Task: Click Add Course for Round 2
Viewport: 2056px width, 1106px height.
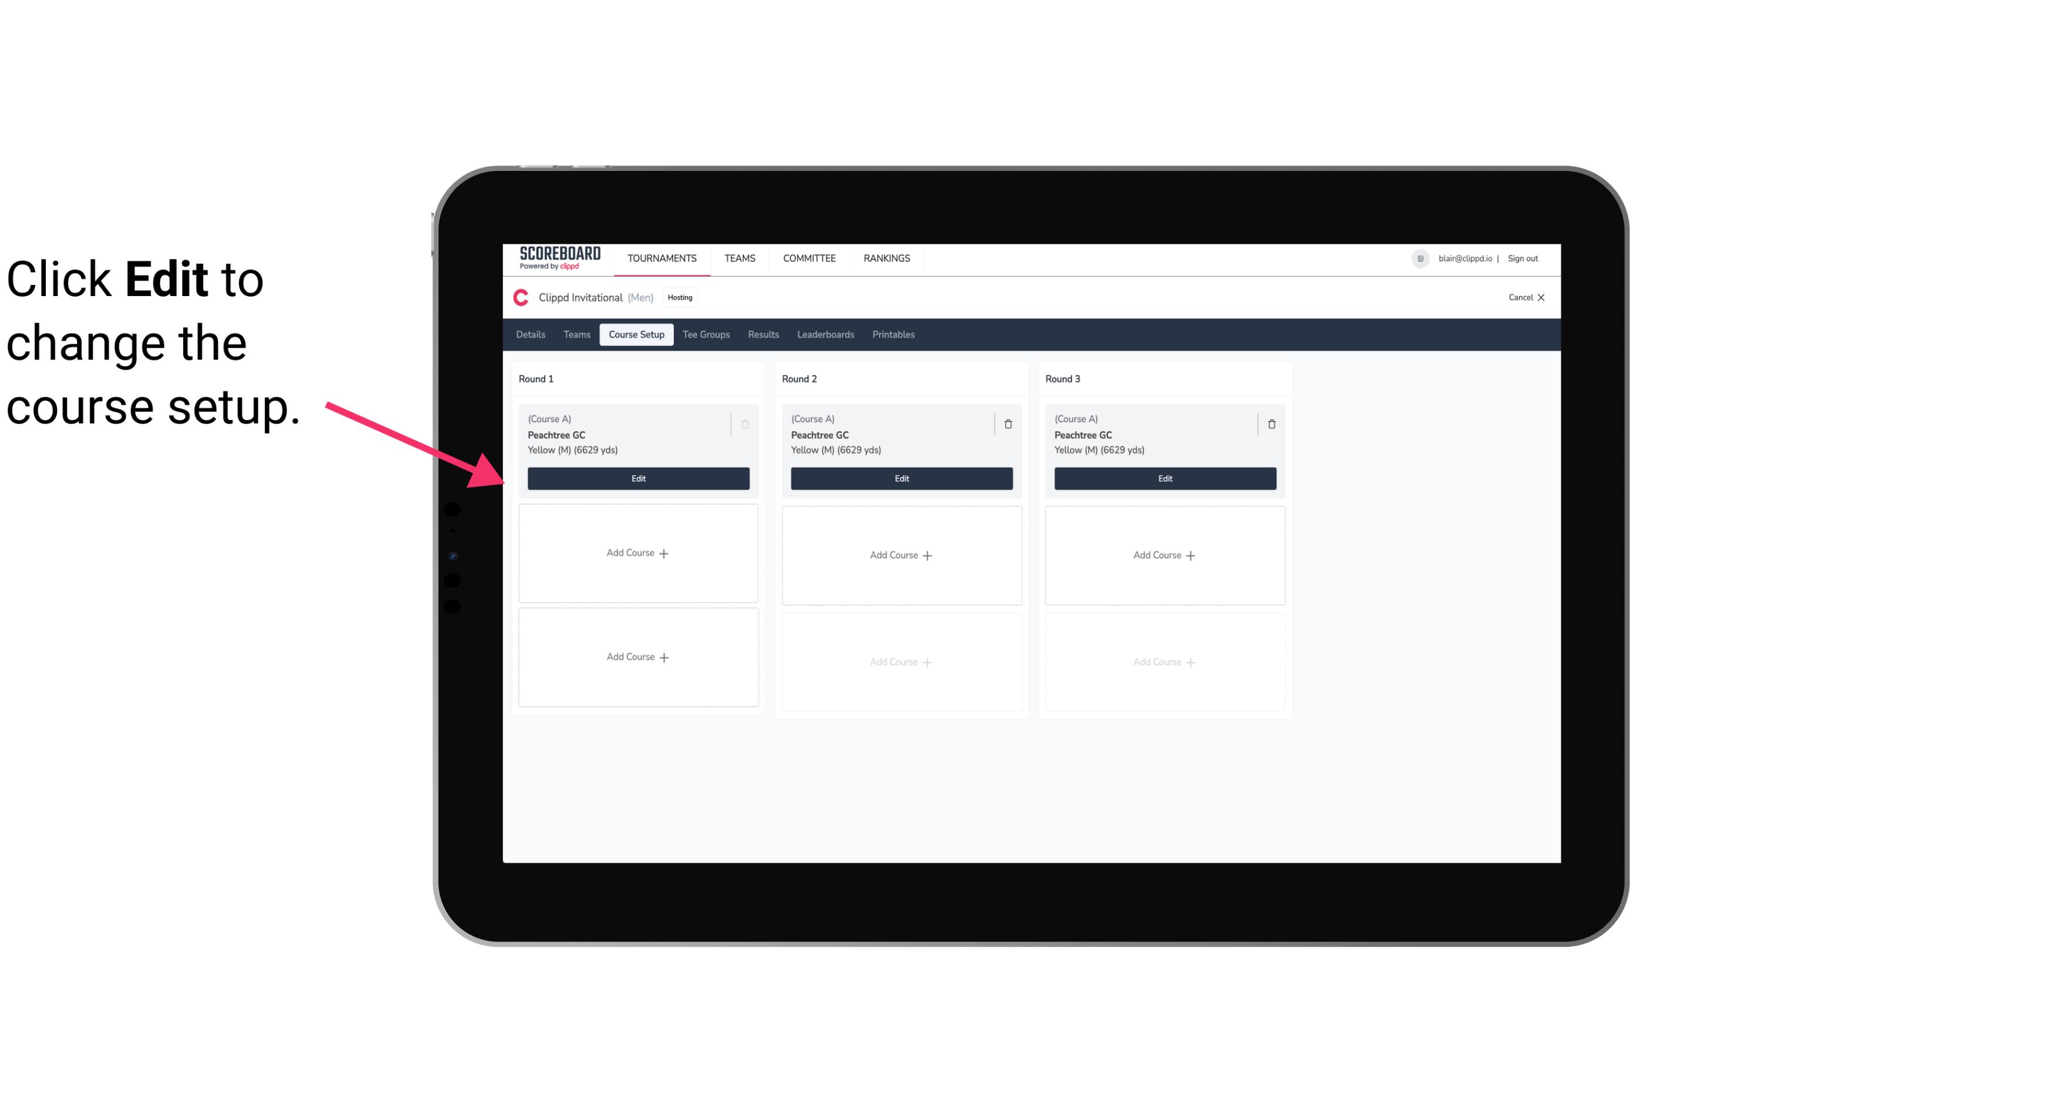Action: tap(900, 554)
